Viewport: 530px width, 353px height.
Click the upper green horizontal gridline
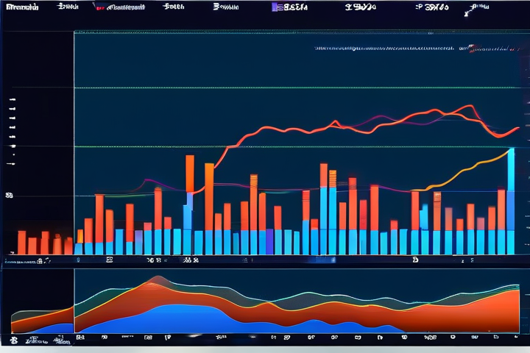pyautogui.click(x=294, y=88)
